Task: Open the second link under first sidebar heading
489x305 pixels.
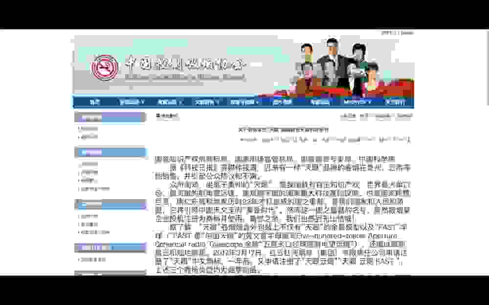Action: [89, 137]
